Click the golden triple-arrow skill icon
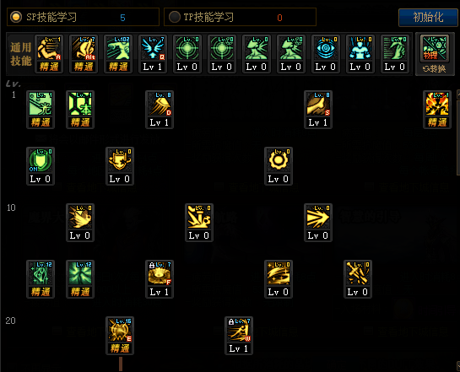 click(318, 223)
